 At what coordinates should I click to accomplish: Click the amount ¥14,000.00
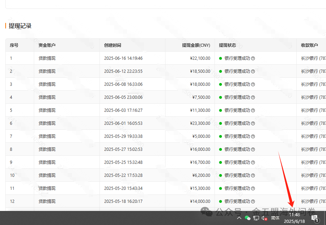pyautogui.click(x=200, y=201)
